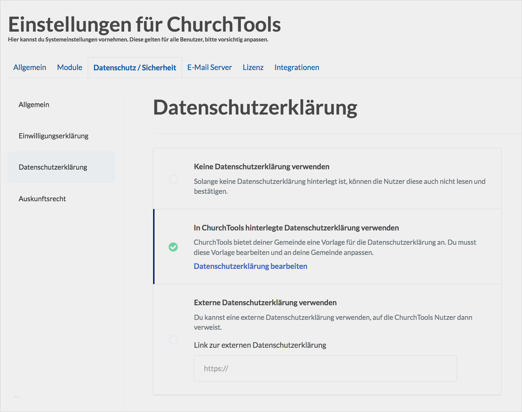Open Auskunftsrecht in the sidebar
This screenshot has width=522, height=412.
point(42,199)
